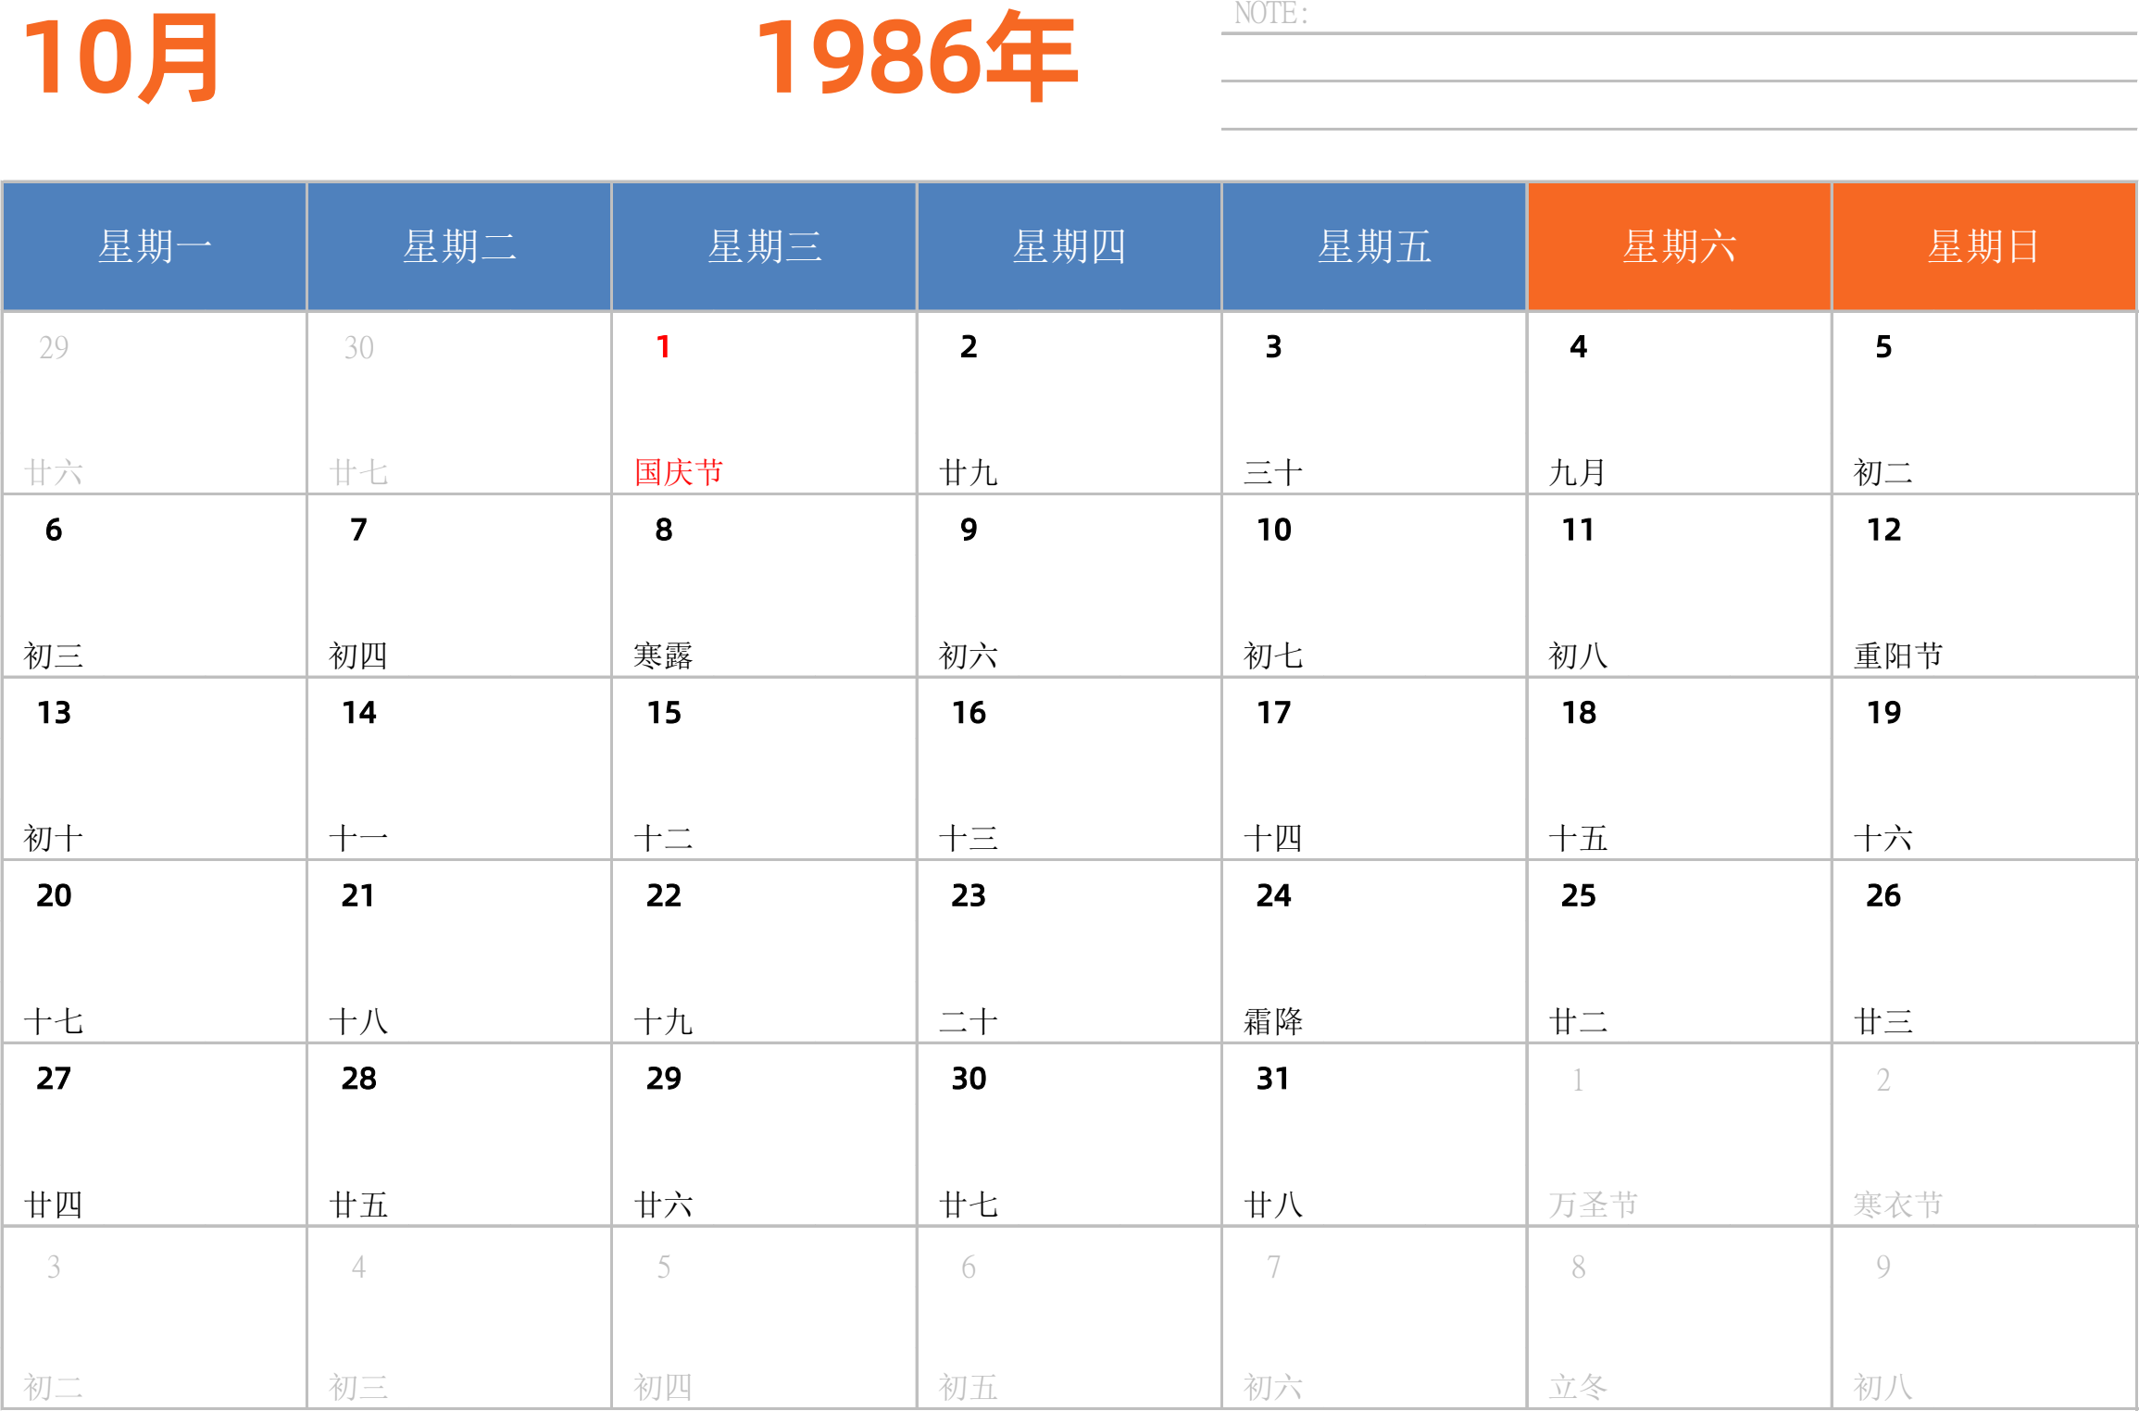Click the bold date 5
This screenshot has height=1411, width=2139.
click(1883, 347)
